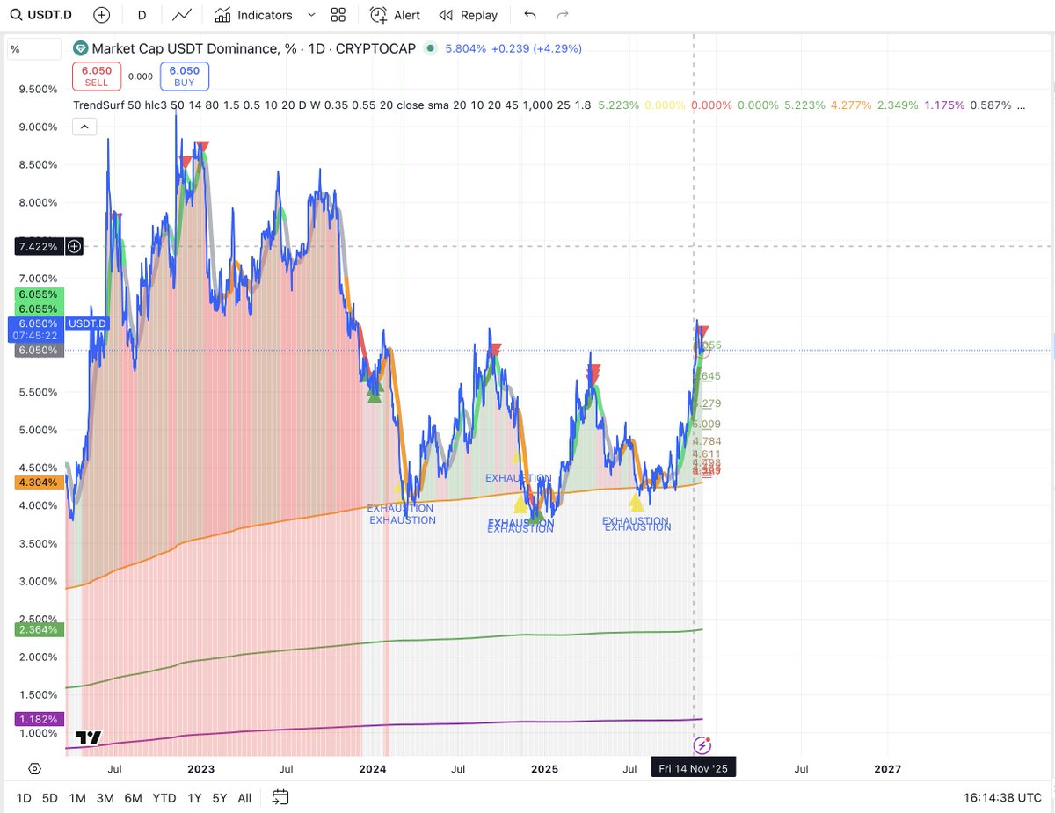Click the Tether symbol logo in the legend

[x=81, y=48]
